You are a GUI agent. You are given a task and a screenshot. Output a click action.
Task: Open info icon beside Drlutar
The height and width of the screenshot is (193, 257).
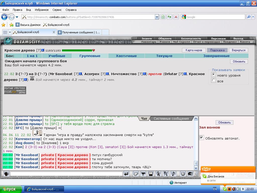click(185, 74)
